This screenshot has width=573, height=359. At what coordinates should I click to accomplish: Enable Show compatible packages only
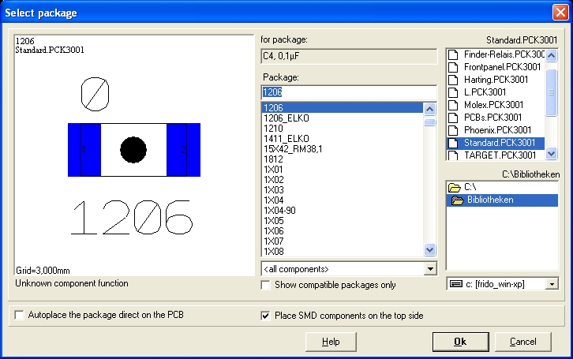pyautogui.click(x=266, y=285)
